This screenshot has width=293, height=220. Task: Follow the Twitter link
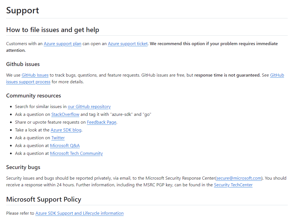point(58,138)
